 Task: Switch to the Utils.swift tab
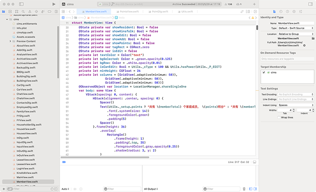185,11
